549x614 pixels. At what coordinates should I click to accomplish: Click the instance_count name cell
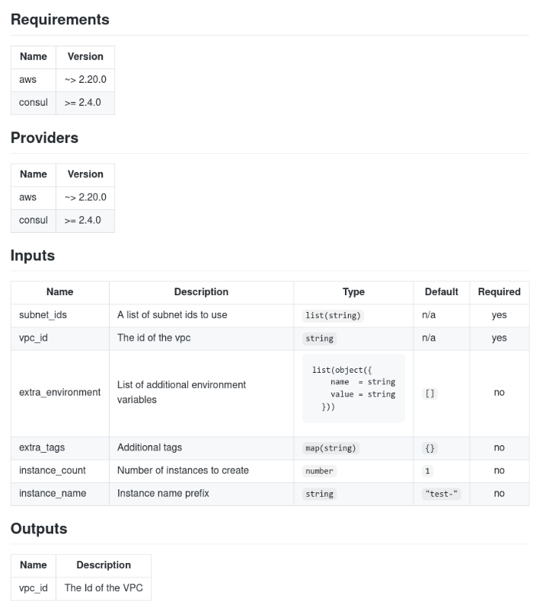tap(53, 471)
